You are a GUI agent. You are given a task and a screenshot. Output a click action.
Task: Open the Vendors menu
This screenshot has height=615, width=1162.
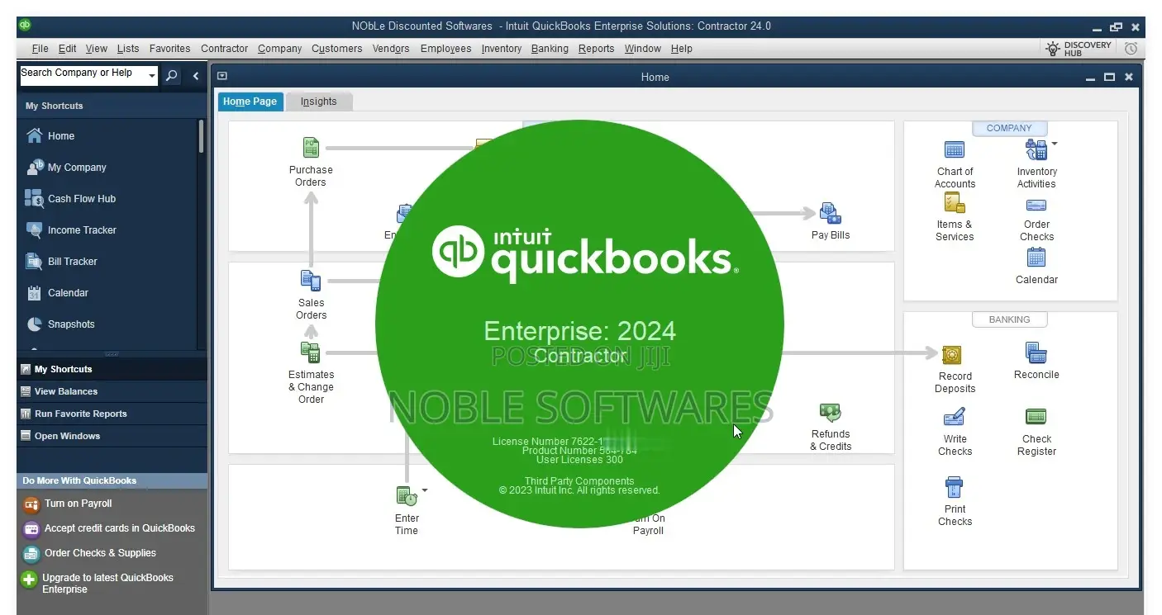[x=391, y=49]
